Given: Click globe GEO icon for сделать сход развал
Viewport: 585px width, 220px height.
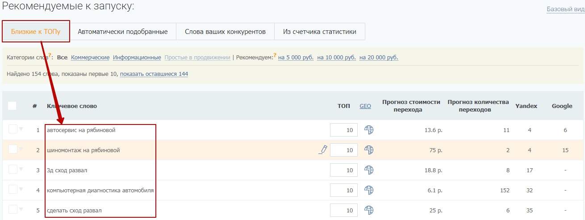Looking at the screenshot, I should tap(368, 210).
